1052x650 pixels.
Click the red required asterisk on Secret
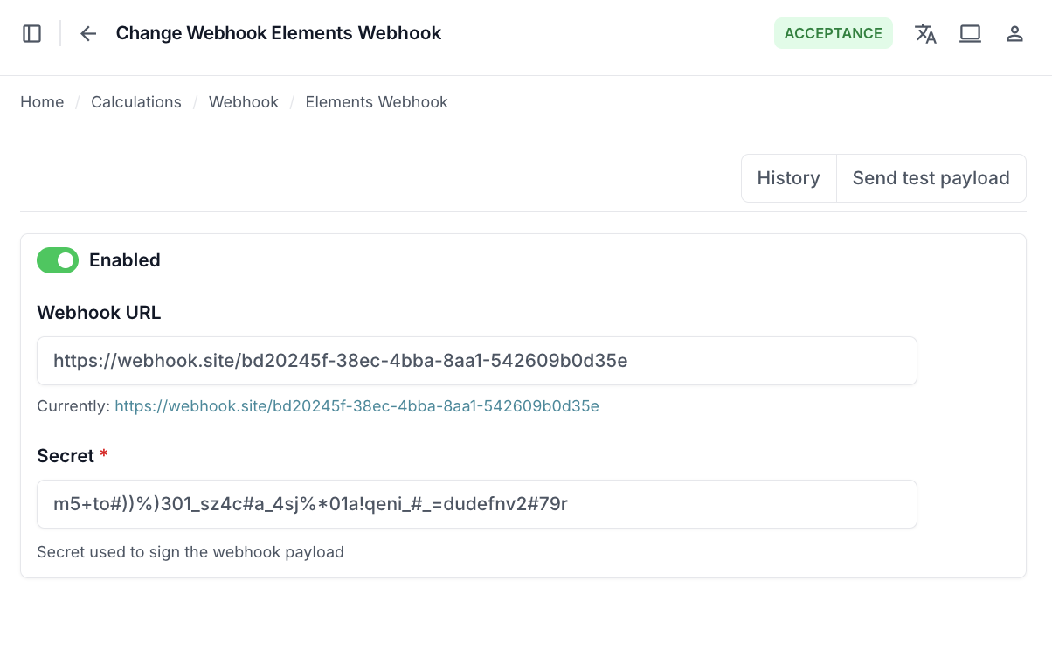click(x=103, y=455)
